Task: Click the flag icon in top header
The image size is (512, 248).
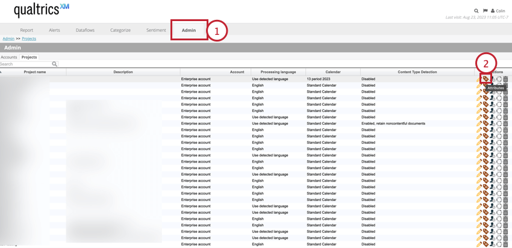Action: click(485, 11)
